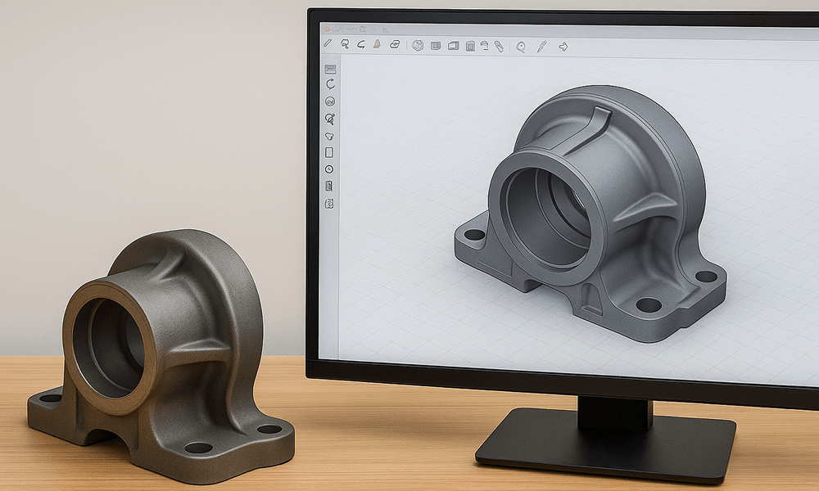Toggle the grid overlay with checkerboard icon
This screenshot has height=491, width=819.
(329, 203)
